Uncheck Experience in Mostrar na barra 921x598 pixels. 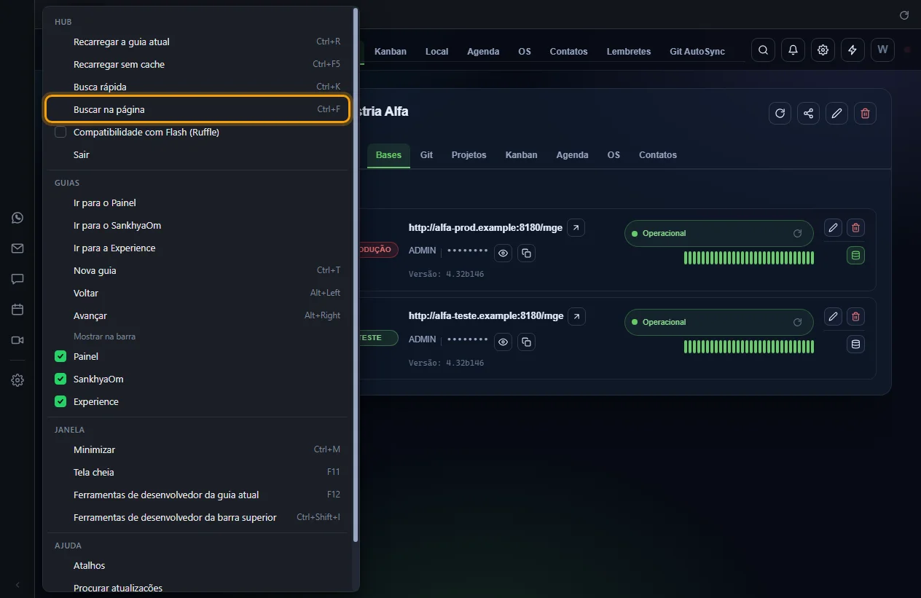pos(60,401)
